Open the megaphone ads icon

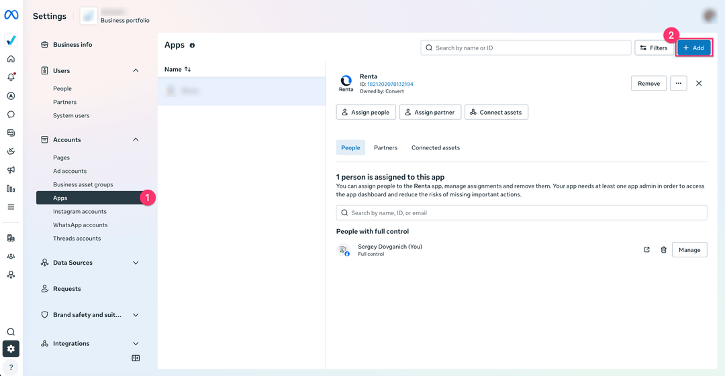coord(11,170)
